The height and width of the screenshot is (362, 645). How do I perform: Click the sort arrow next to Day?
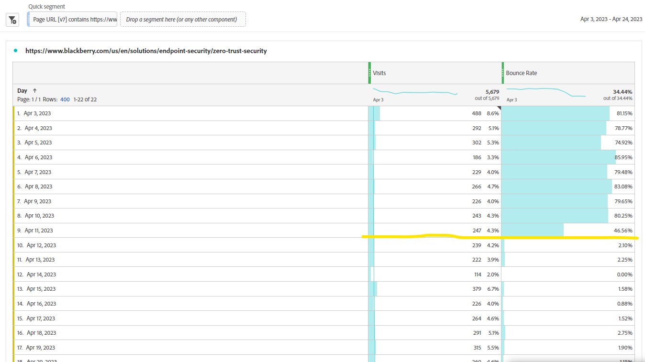pos(34,91)
